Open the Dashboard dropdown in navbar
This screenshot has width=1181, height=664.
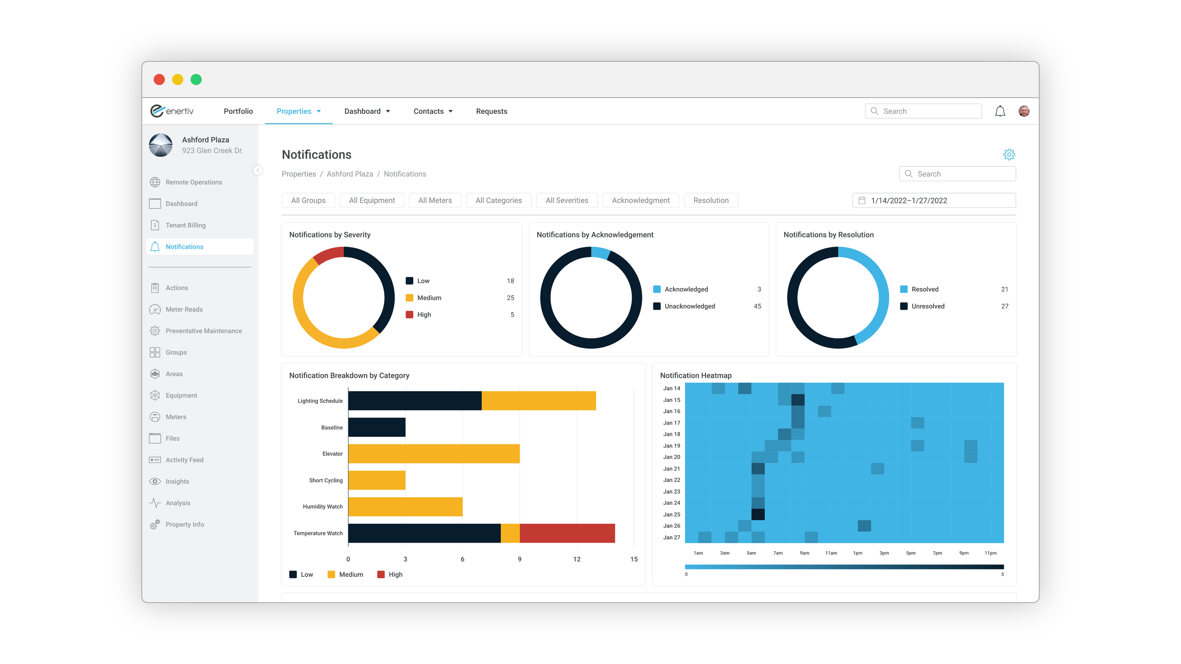click(367, 111)
